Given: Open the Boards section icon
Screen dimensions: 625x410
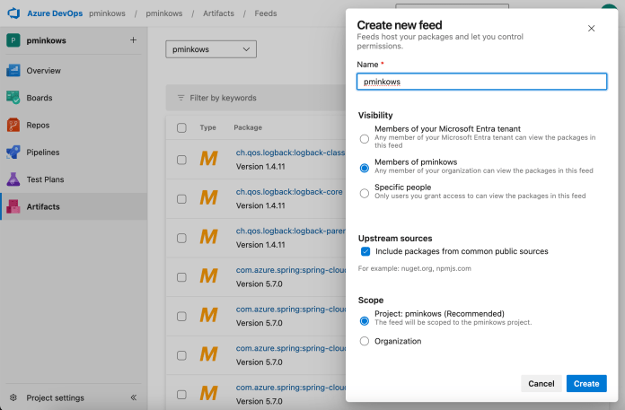Looking at the screenshot, I should pos(13,98).
